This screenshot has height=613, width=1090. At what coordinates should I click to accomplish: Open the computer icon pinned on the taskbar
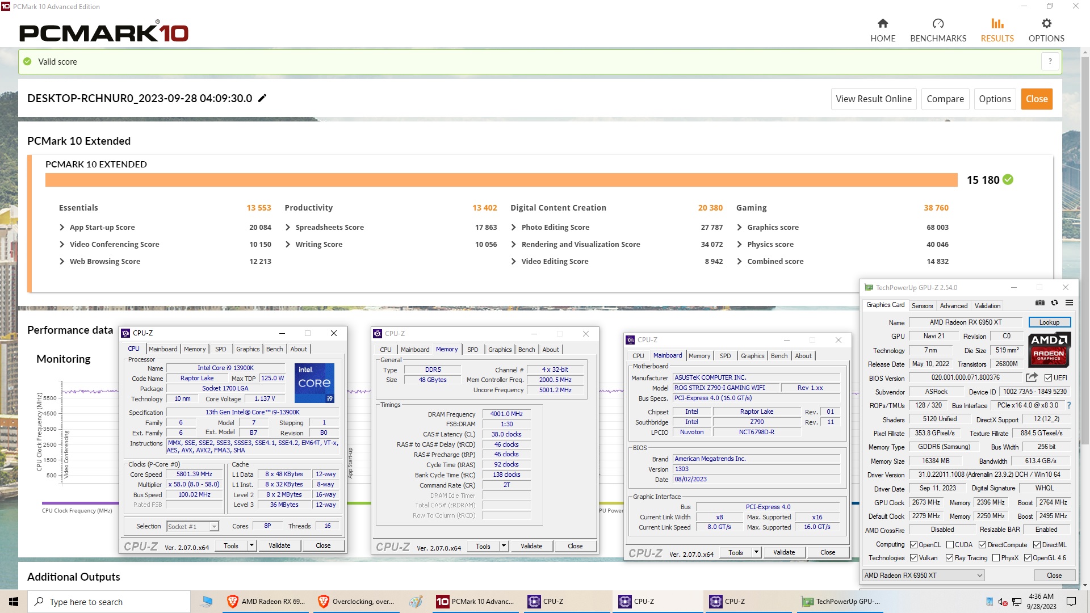207,602
